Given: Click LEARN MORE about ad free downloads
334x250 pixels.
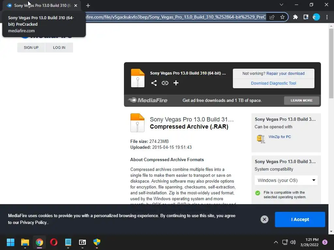Looking at the screenshot, I should [302, 100].
